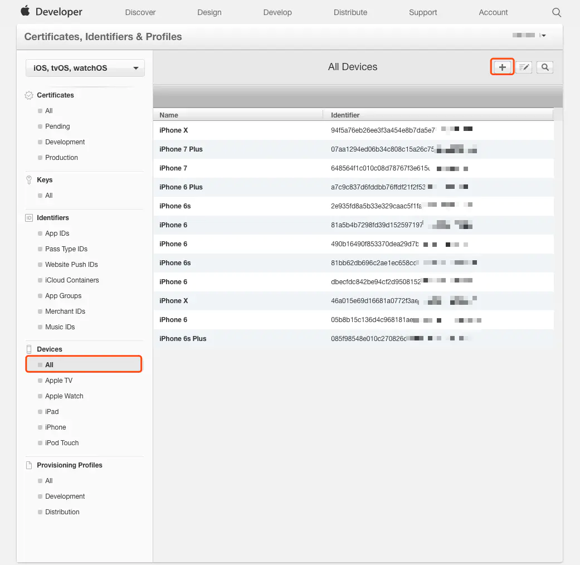This screenshot has height=565, width=580.
Task: Click the search devices magnifier button
Action: [545, 67]
